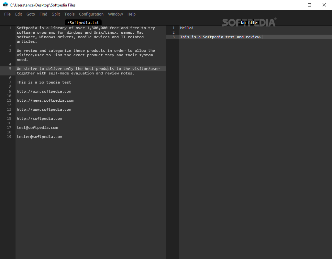Click line number 1 in left pane gutter

[10, 28]
